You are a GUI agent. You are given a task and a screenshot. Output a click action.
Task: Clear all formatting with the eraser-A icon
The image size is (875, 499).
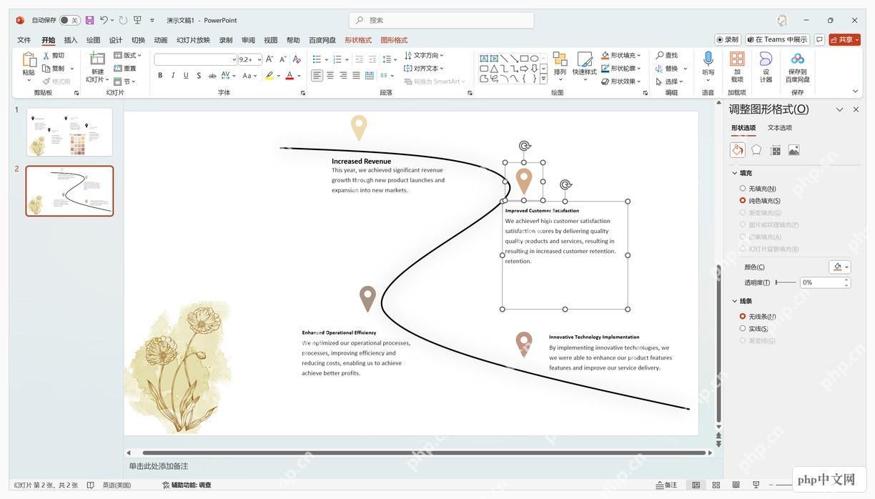click(297, 59)
